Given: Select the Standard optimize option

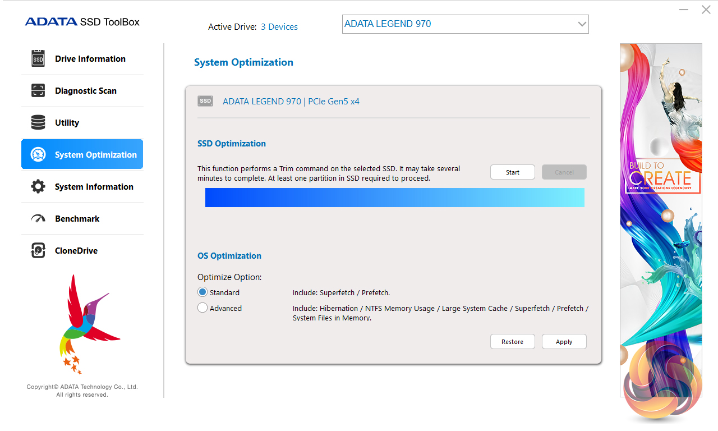Looking at the screenshot, I should click(x=202, y=292).
